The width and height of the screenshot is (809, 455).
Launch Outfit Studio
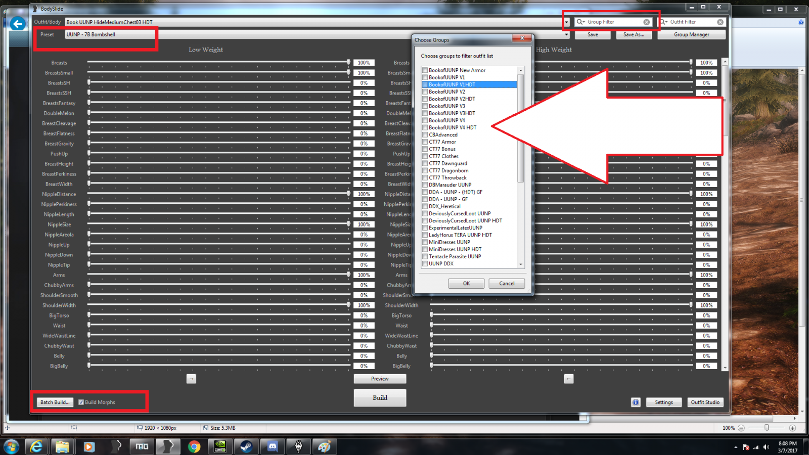(x=705, y=402)
